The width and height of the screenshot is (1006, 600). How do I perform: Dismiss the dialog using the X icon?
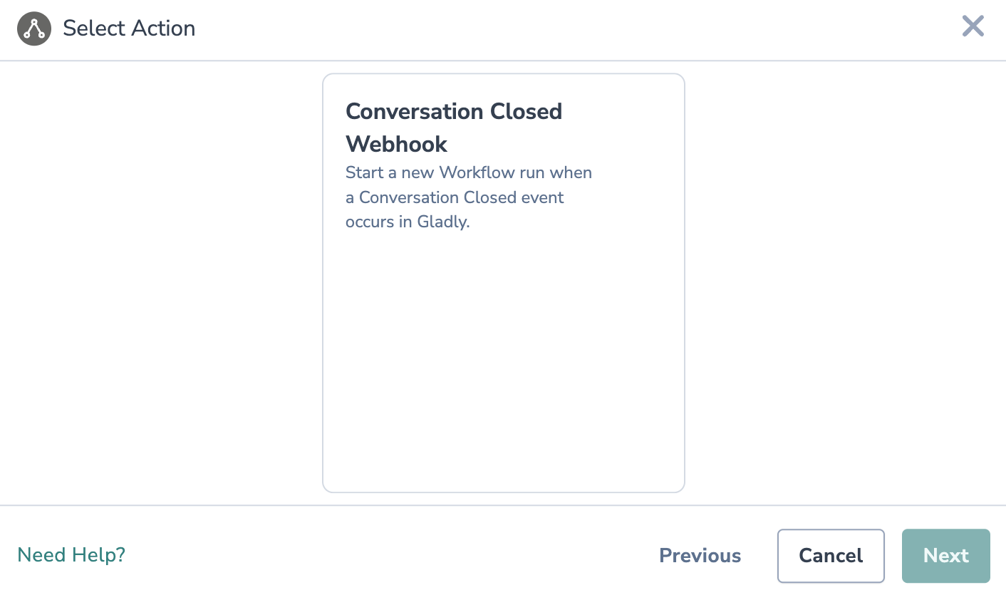(x=973, y=26)
